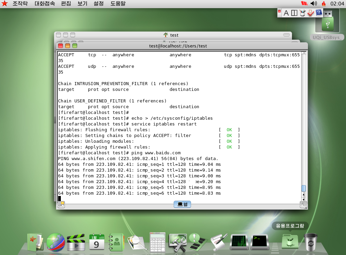
Task: Open the 응용프로그램 applications folder stack
Action: coord(290,241)
